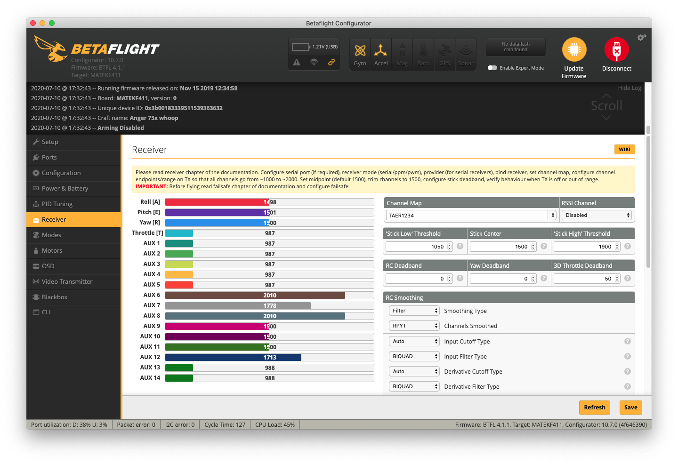Click the Baro sensor icon
The width and height of the screenshot is (678, 464).
click(x=423, y=50)
